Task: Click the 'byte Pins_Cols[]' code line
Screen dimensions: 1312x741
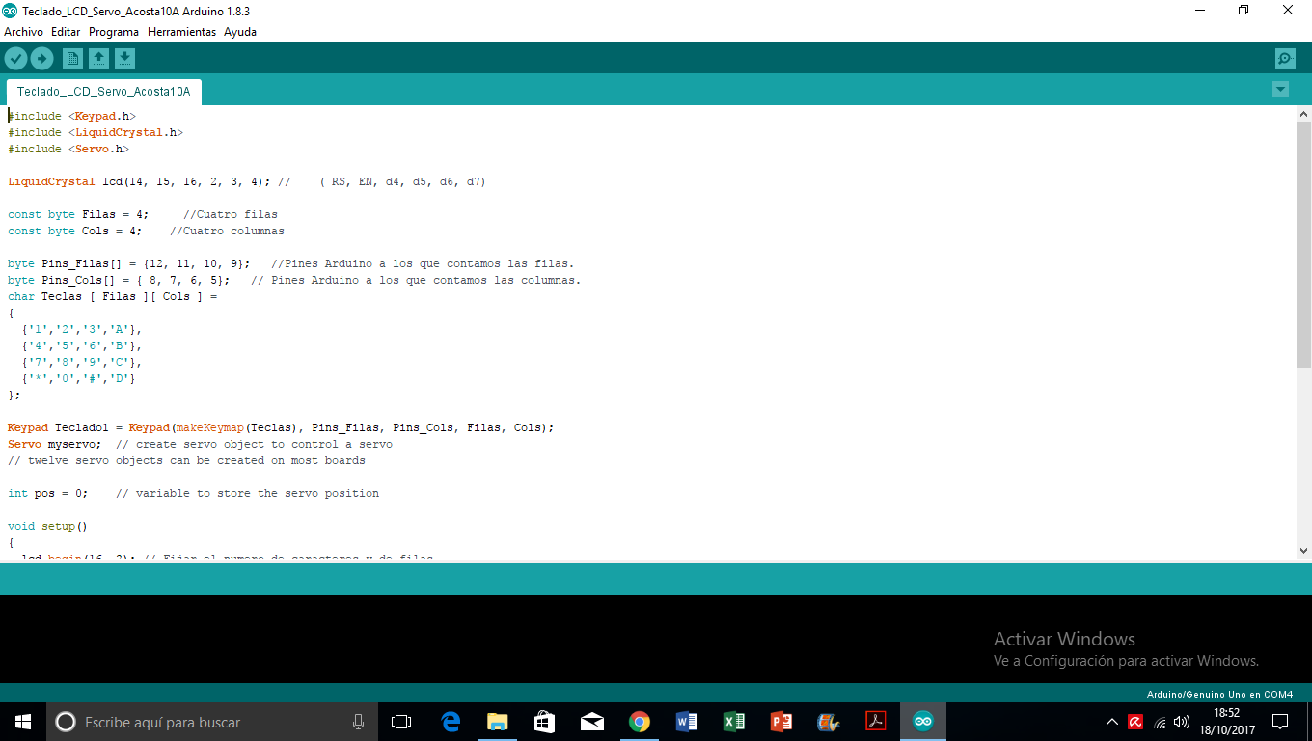Action: pos(294,280)
